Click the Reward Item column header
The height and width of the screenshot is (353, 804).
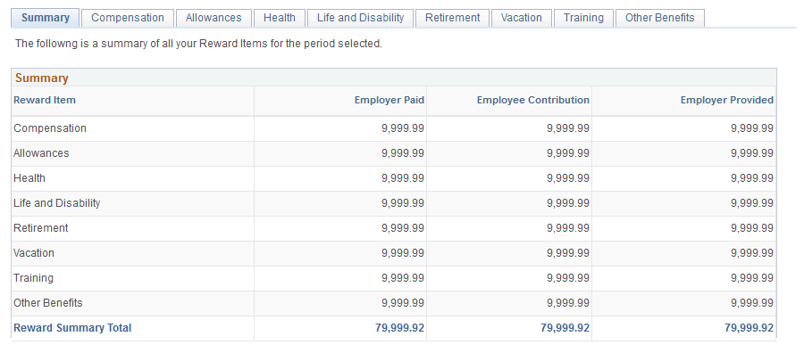45,100
